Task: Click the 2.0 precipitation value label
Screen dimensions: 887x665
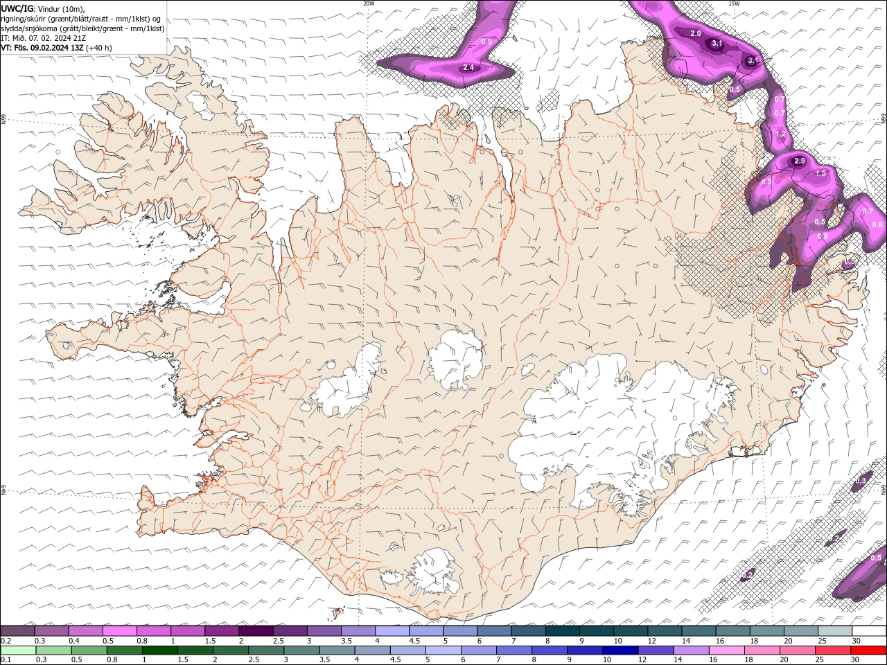Action: 696,33
